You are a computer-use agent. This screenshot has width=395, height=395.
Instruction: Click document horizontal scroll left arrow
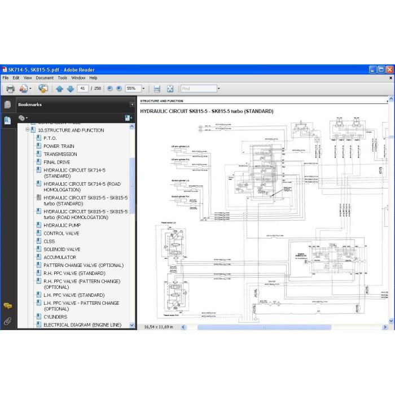183,327
